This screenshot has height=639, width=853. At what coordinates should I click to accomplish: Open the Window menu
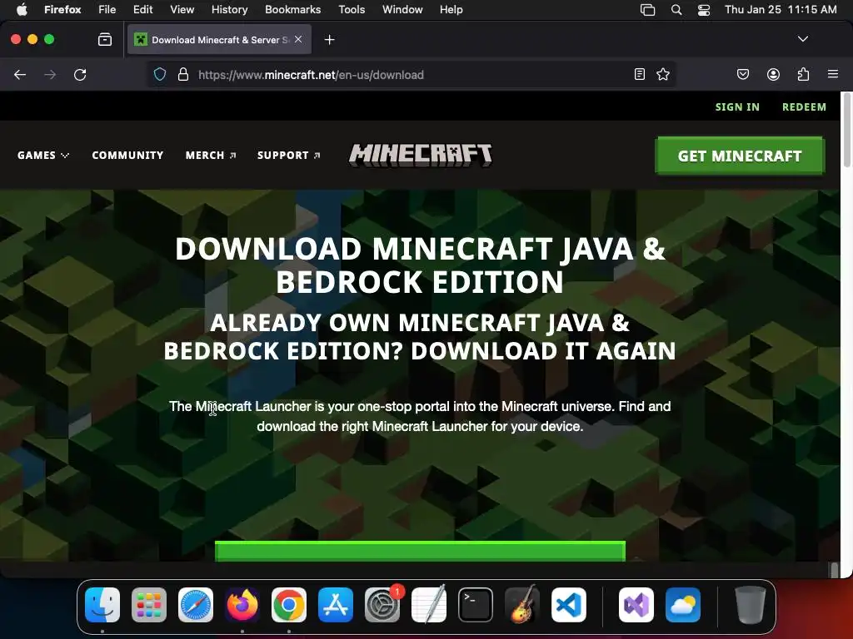(402, 10)
